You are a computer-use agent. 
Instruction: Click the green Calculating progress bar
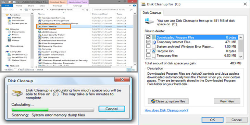[53, 110]
